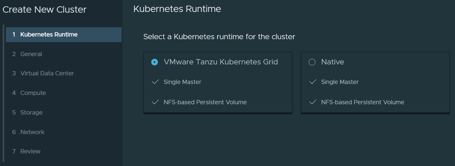This screenshot has width=455, height=166.
Task: Jump to the Virtual Data Center step
Action: 47,73
